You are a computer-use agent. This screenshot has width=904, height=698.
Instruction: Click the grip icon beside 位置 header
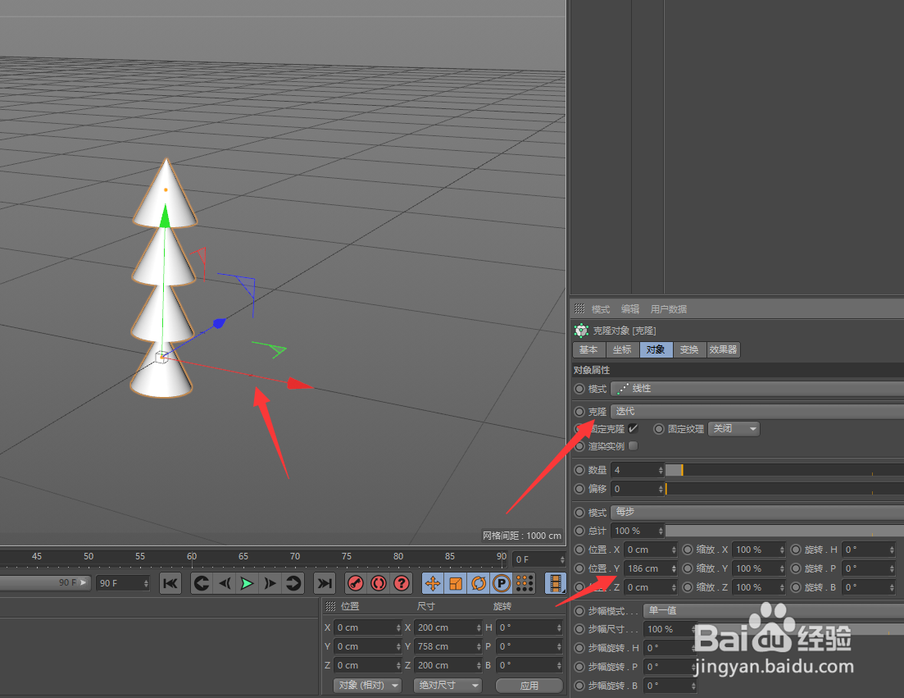[330, 606]
